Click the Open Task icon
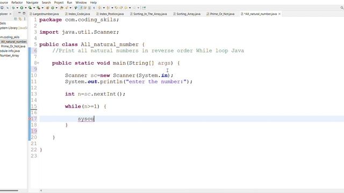Screen dimensions: 344x193 pos(67,8)
